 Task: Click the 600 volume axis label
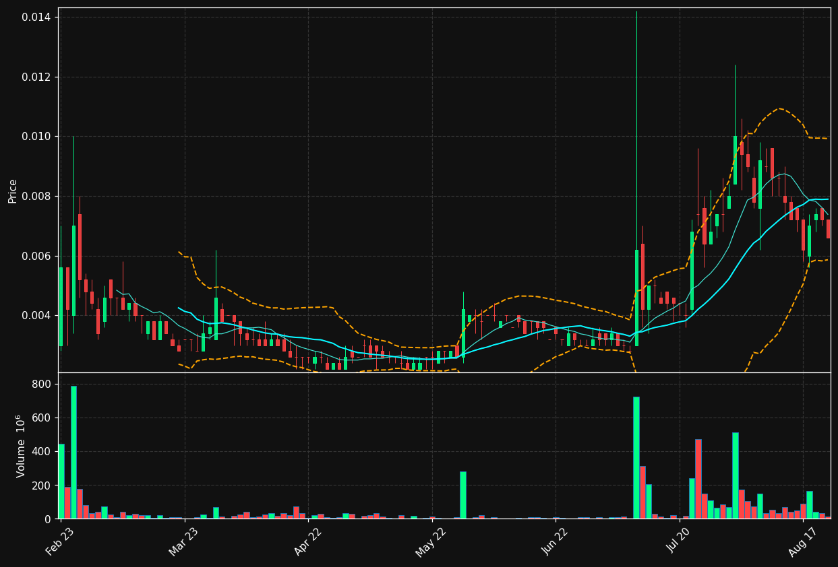pos(42,418)
